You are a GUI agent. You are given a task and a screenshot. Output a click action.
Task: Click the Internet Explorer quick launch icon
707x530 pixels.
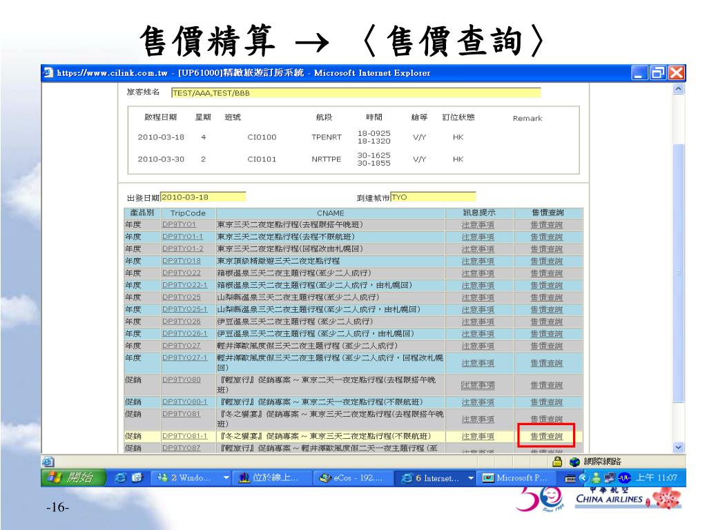120,478
